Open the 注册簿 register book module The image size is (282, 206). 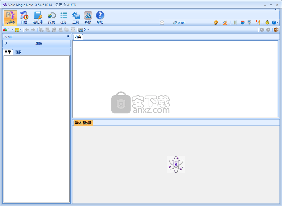coord(38,18)
